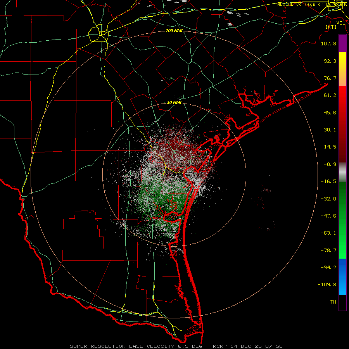Click the 50 NMI range ring label
Image resolution: width=349 pixels, height=349 pixels.
click(174, 103)
